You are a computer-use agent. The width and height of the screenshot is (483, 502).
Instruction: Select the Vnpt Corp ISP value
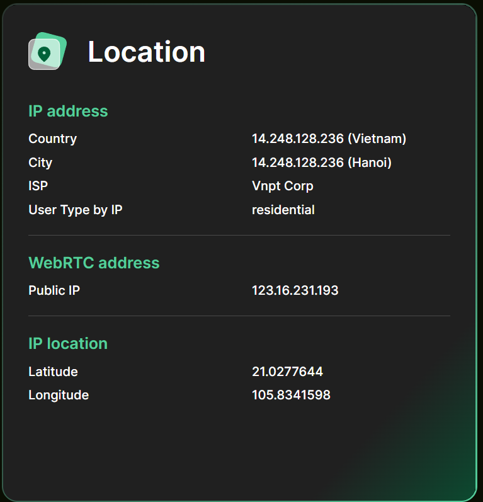point(282,186)
